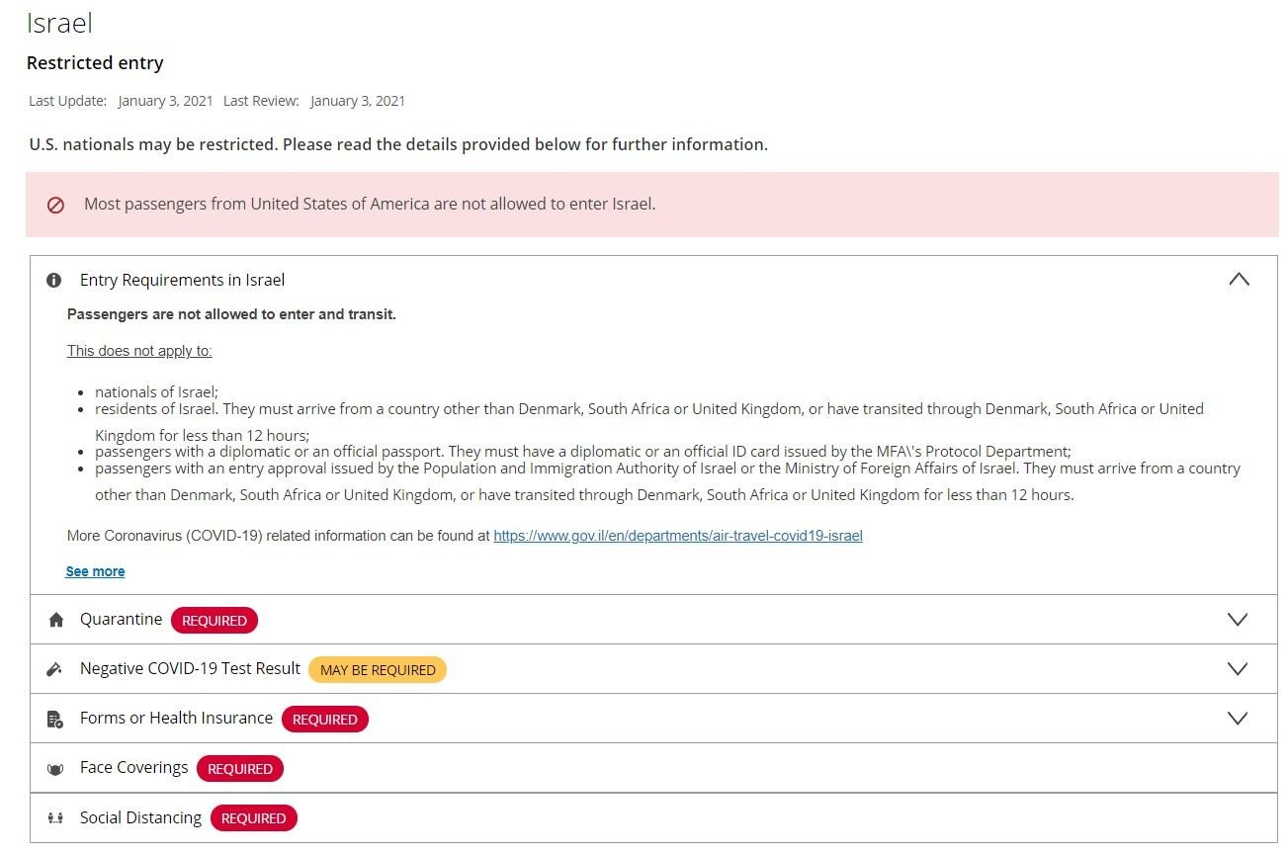The image size is (1288, 854).
Task: Click the red prohibited icon in the alert banner
Action: (x=56, y=205)
